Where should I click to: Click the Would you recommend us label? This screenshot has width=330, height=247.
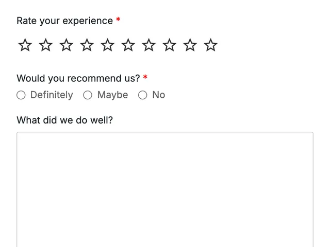click(78, 78)
